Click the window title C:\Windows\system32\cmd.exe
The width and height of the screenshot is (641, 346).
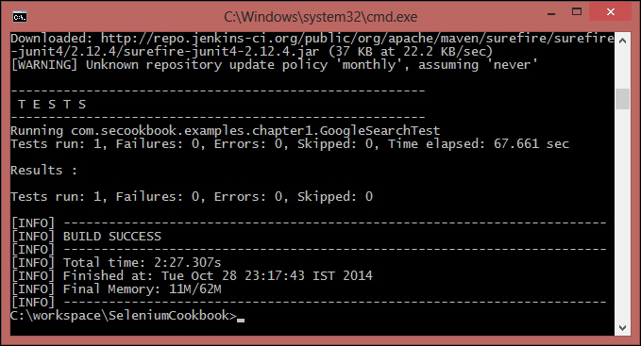[x=321, y=17]
